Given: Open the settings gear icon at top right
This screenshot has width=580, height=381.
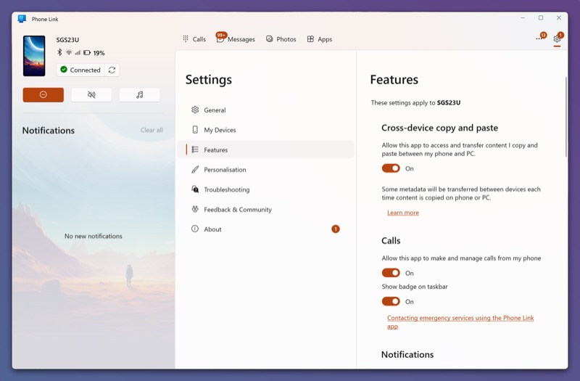Looking at the screenshot, I should [557, 39].
